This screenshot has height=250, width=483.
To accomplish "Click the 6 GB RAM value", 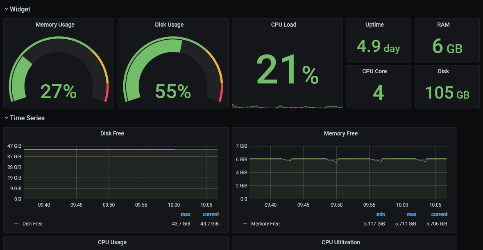I will pos(447,46).
